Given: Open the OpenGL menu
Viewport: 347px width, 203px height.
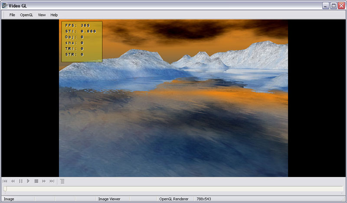Looking at the screenshot, I should point(26,15).
